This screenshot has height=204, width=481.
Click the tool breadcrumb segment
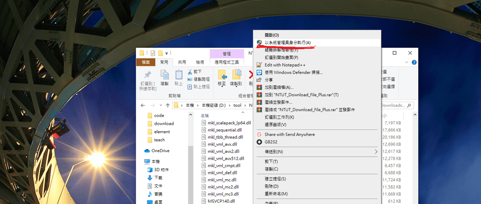pyautogui.click(x=237, y=106)
